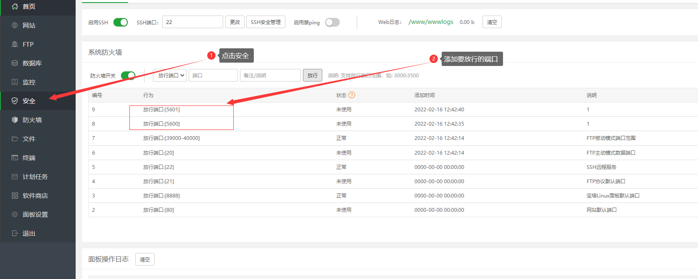Open the FTP sidebar icon
The width and height of the screenshot is (698, 279).
click(x=15, y=44)
